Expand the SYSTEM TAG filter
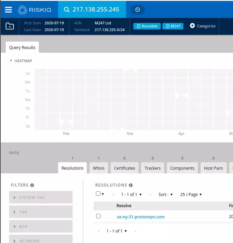This screenshot has width=233, height=243. (41, 197)
